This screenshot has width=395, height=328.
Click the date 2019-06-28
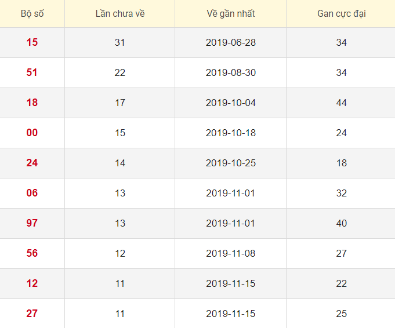coord(230,43)
